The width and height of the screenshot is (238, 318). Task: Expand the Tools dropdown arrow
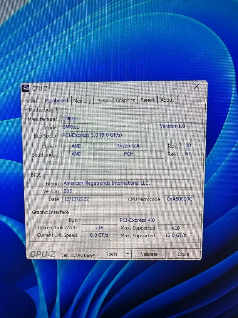[128, 254]
